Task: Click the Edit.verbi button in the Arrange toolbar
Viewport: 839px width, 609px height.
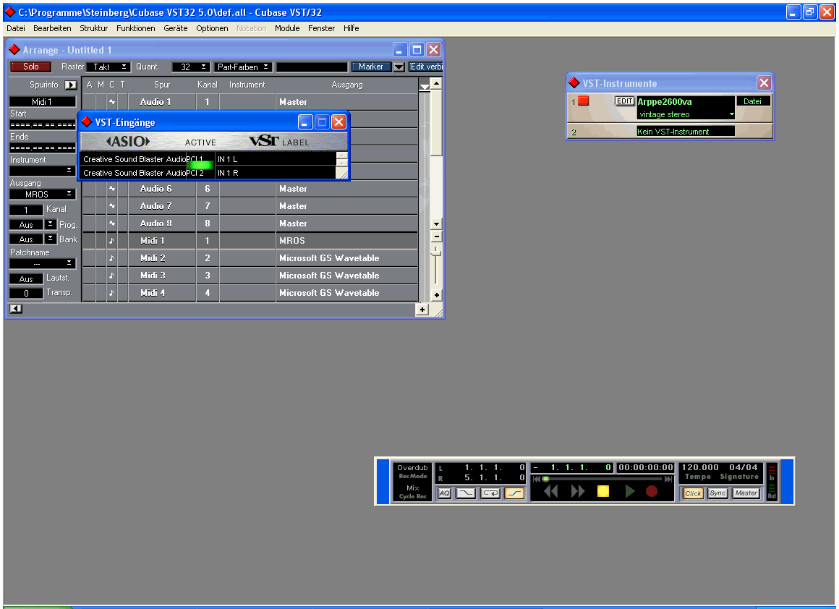Action: 426,67
